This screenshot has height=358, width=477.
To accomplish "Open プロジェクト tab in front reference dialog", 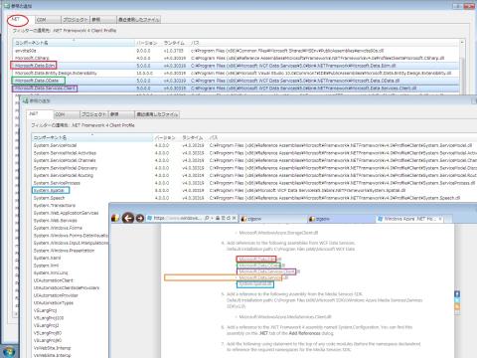I will pos(94,114).
